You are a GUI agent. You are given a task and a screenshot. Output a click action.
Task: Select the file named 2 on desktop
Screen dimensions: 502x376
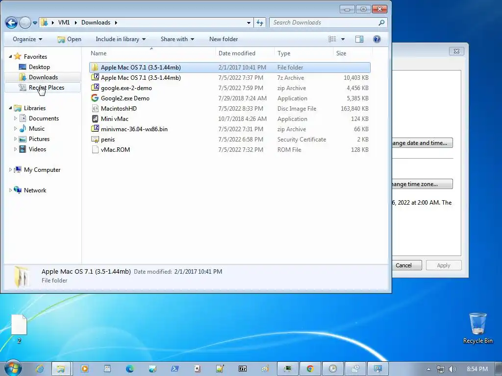coord(19,329)
